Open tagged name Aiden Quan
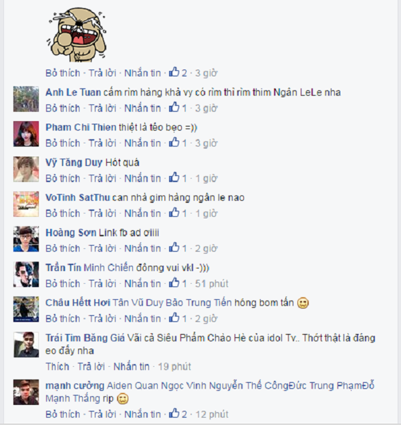401x425 pixels. [x=132, y=386]
